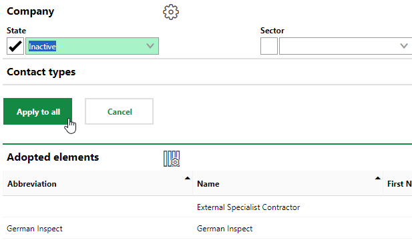The height and width of the screenshot is (240, 412).
Task: Select the External Specialist Contractor row
Action: click(x=207, y=207)
